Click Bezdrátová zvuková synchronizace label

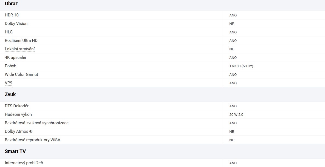click(37, 123)
